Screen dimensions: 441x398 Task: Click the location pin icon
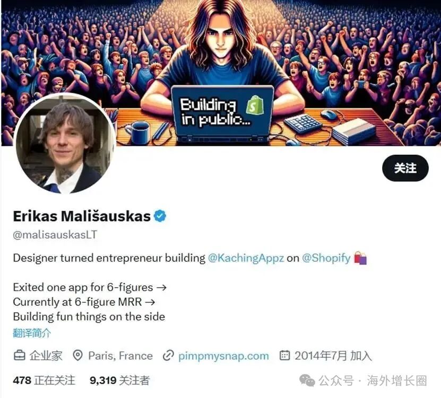click(77, 355)
